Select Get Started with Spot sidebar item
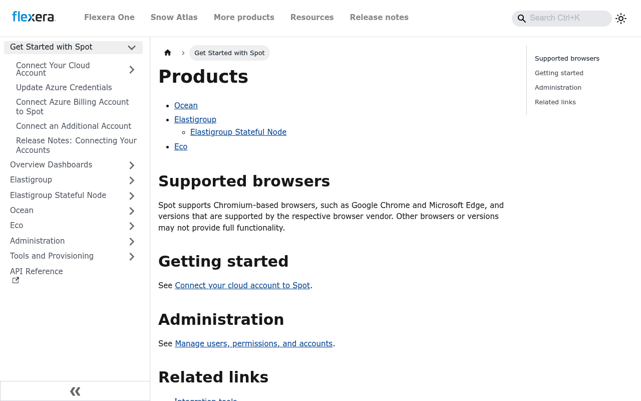 [x=51, y=47]
